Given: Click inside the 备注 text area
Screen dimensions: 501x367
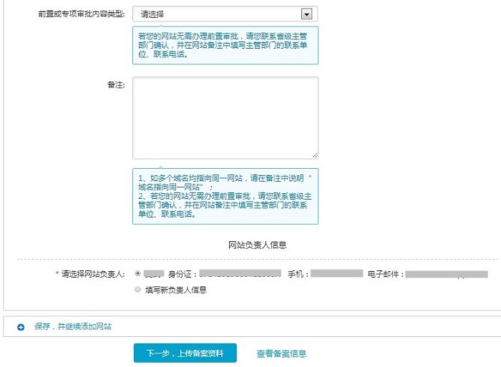Looking at the screenshot, I should (225, 117).
